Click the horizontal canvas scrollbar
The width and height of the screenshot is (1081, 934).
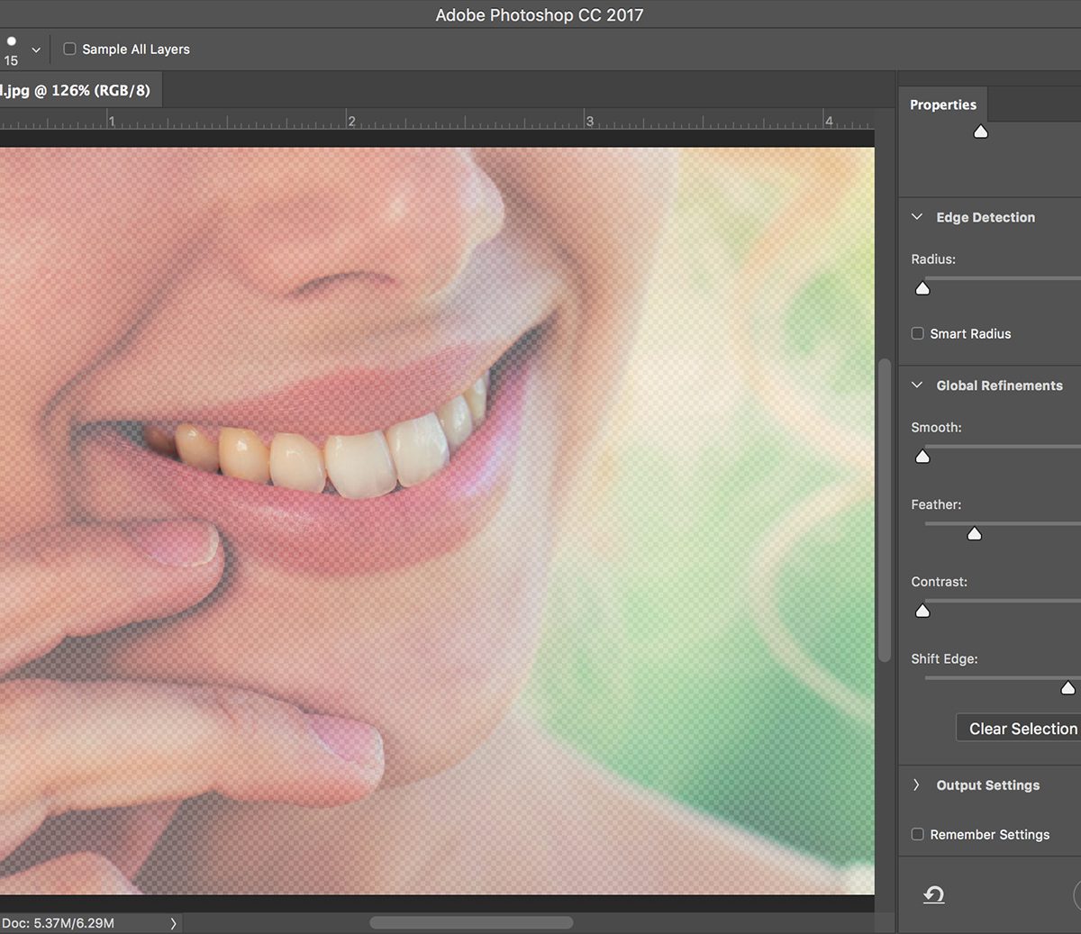pyautogui.click(x=471, y=922)
